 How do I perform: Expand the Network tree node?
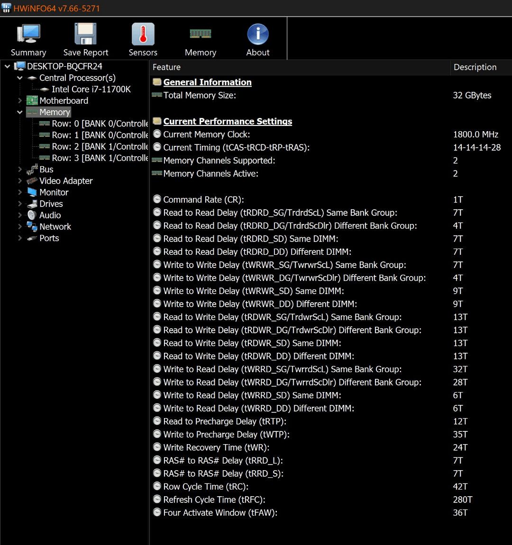click(20, 227)
